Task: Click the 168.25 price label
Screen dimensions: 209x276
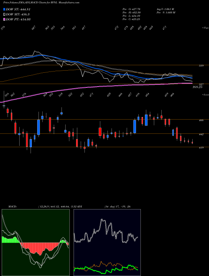Action: point(198,87)
